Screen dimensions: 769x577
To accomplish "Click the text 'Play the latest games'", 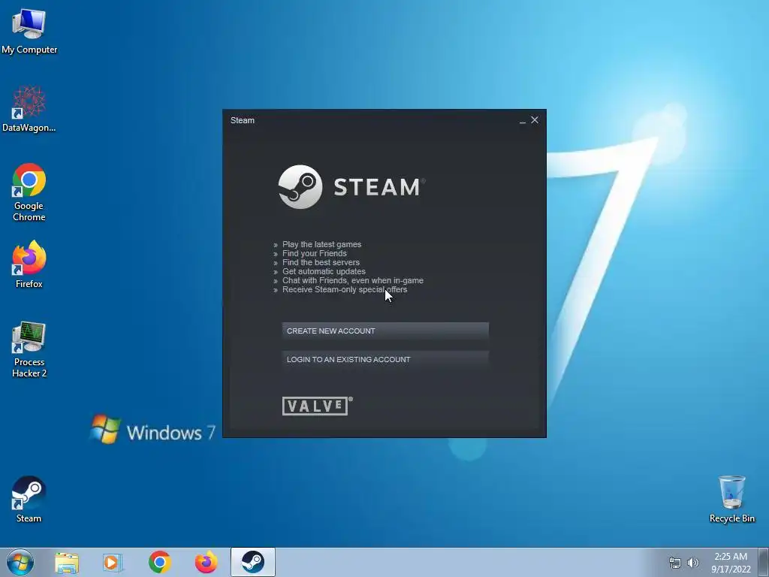I will [321, 244].
